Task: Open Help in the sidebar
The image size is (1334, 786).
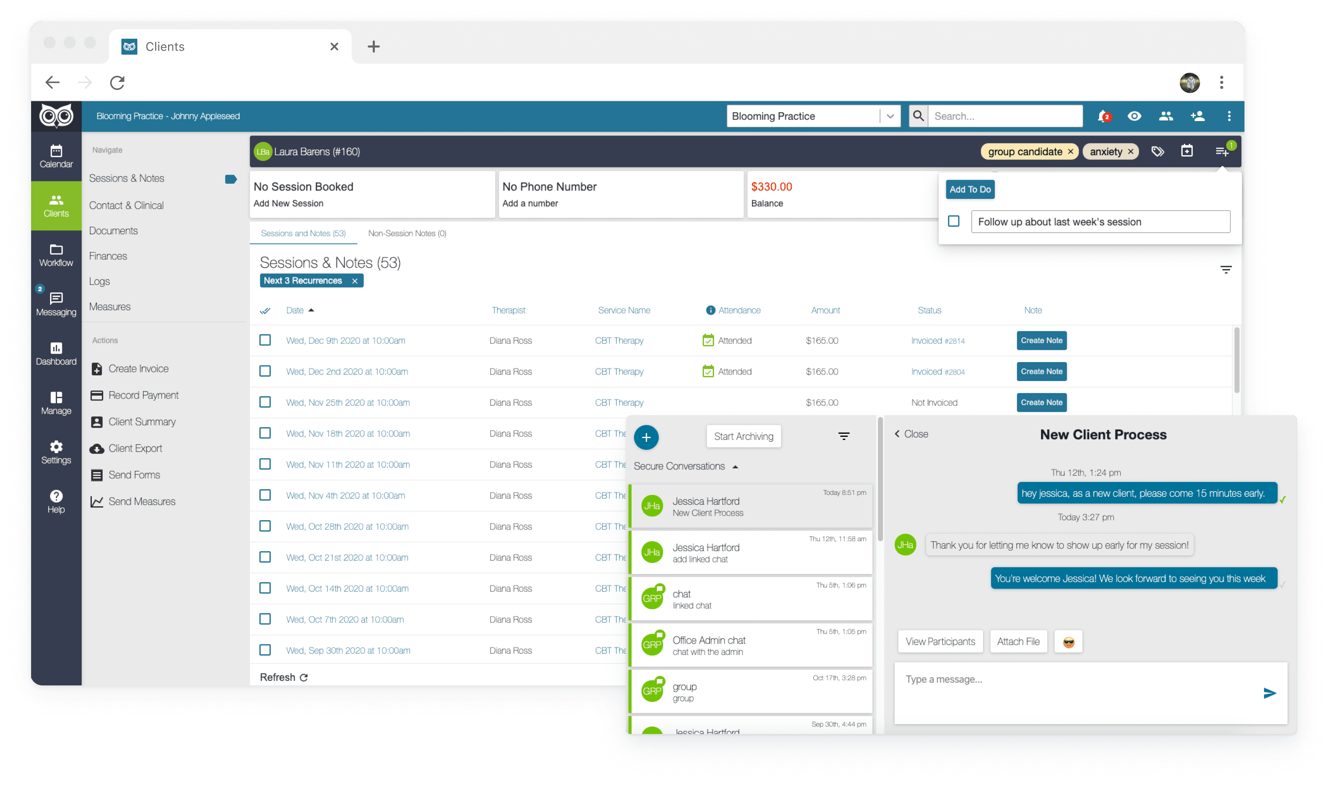Action: point(56,502)
